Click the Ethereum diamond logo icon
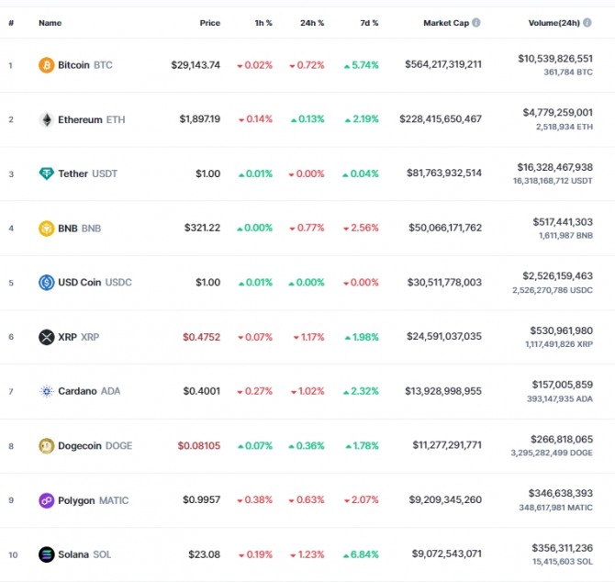 [46, 119]
